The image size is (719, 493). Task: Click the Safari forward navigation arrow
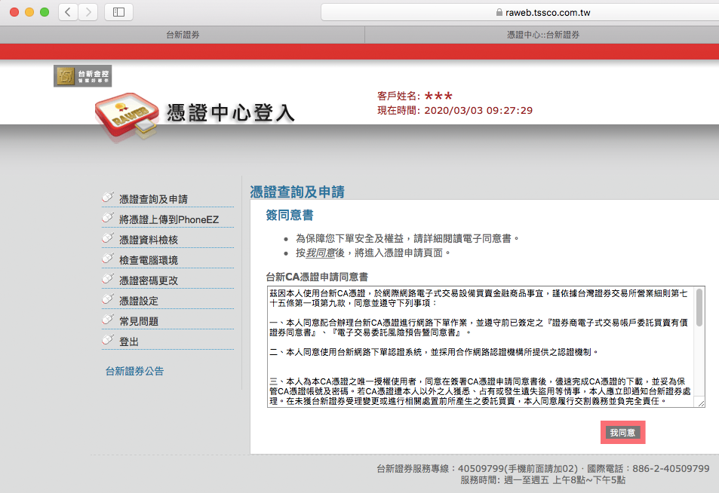pos(88,12)
